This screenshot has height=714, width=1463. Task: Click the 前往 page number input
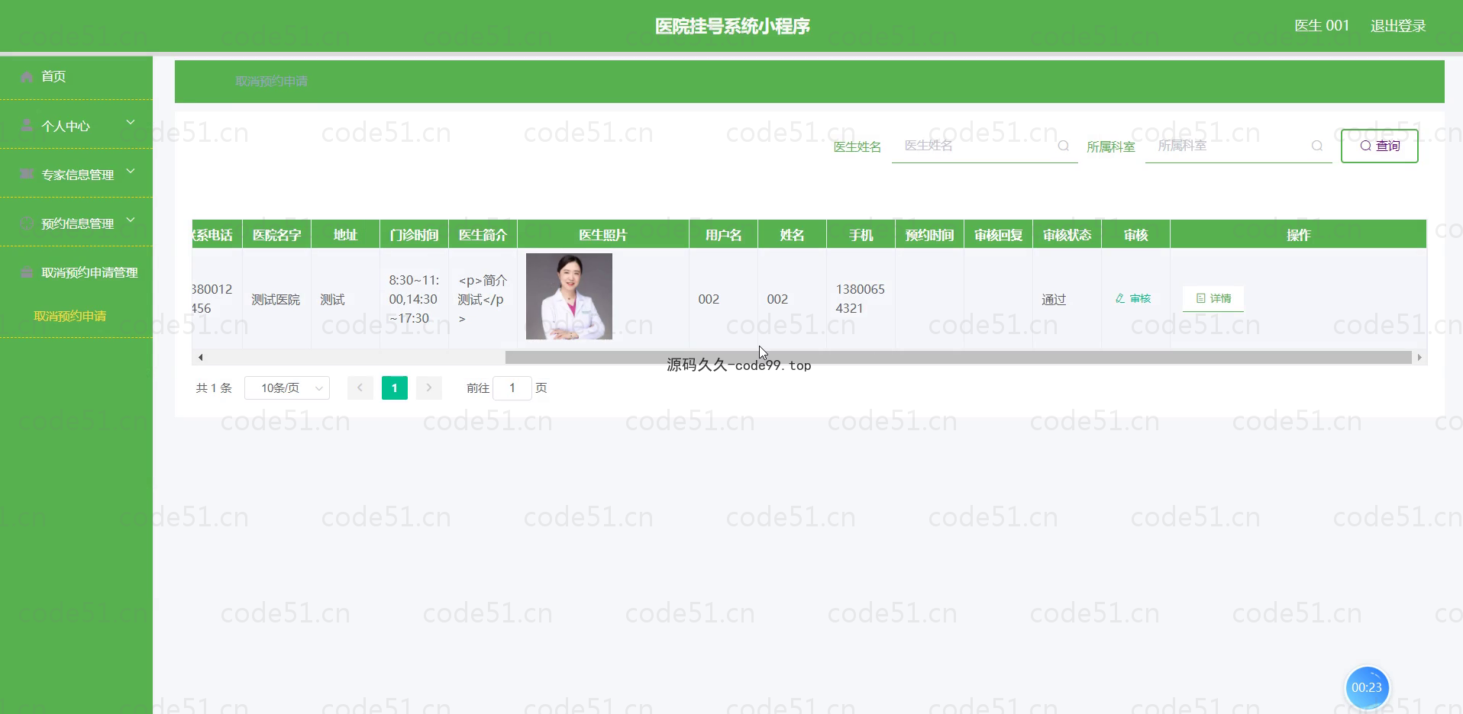click(x=512, y=388)
